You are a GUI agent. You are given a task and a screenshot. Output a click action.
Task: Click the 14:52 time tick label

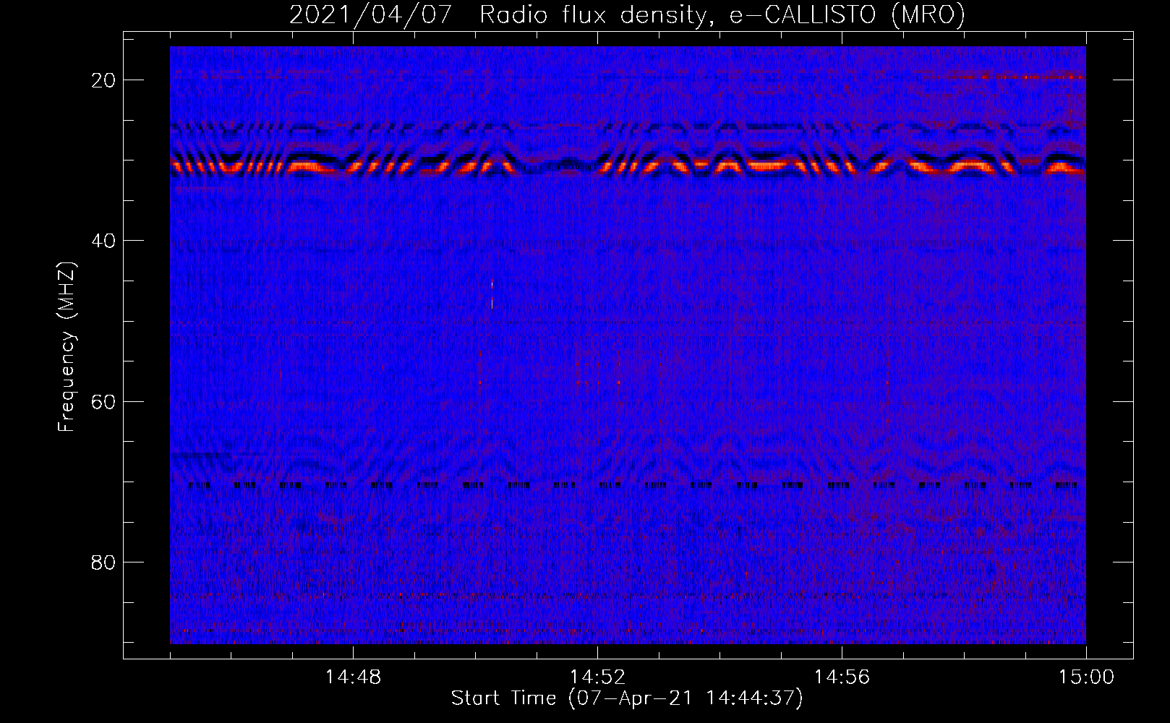(597, 677)
